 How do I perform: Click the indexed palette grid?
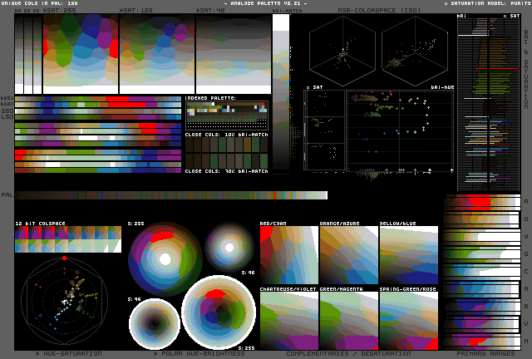[x=226, y=115]
